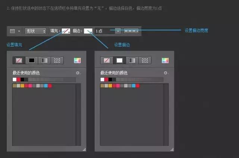Click the stroke panel resize grip corner

click(x=172, y=150)
